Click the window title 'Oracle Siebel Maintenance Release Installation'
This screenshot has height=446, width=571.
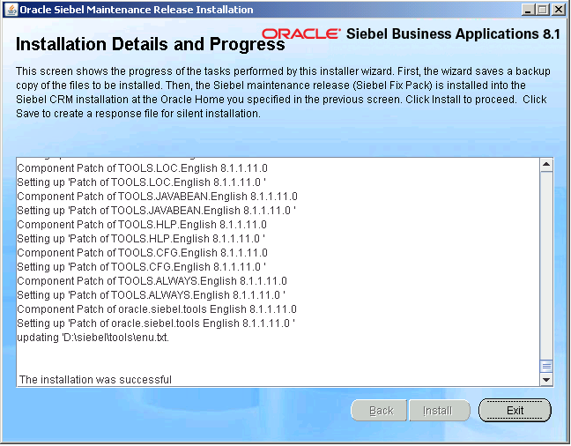137,10
